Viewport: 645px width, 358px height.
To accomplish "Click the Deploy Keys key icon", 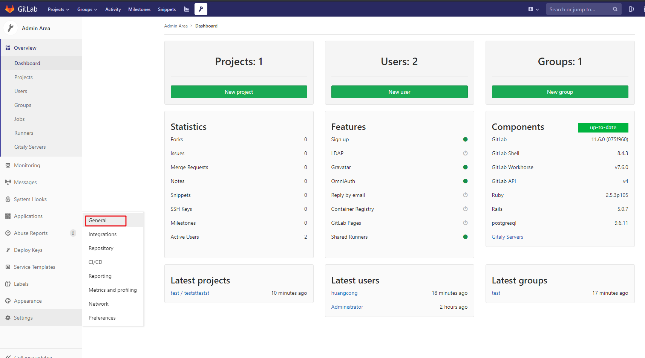I will 8,250.
